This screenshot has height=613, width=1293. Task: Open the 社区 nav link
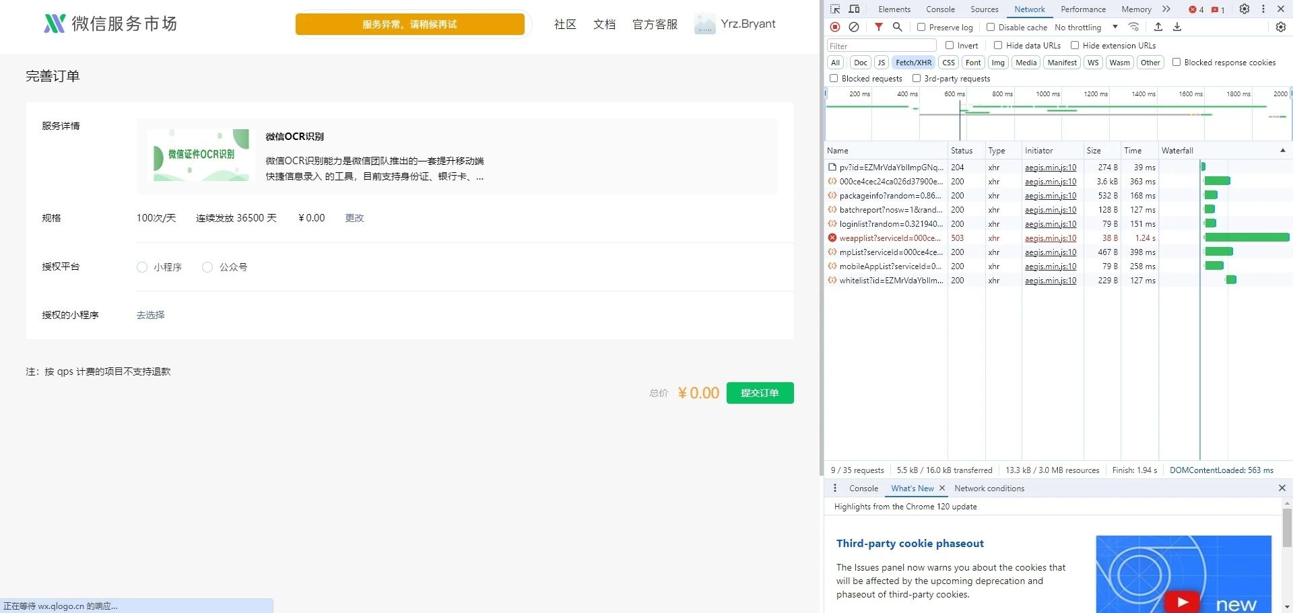pyautogui.click(x=565, y=24)
